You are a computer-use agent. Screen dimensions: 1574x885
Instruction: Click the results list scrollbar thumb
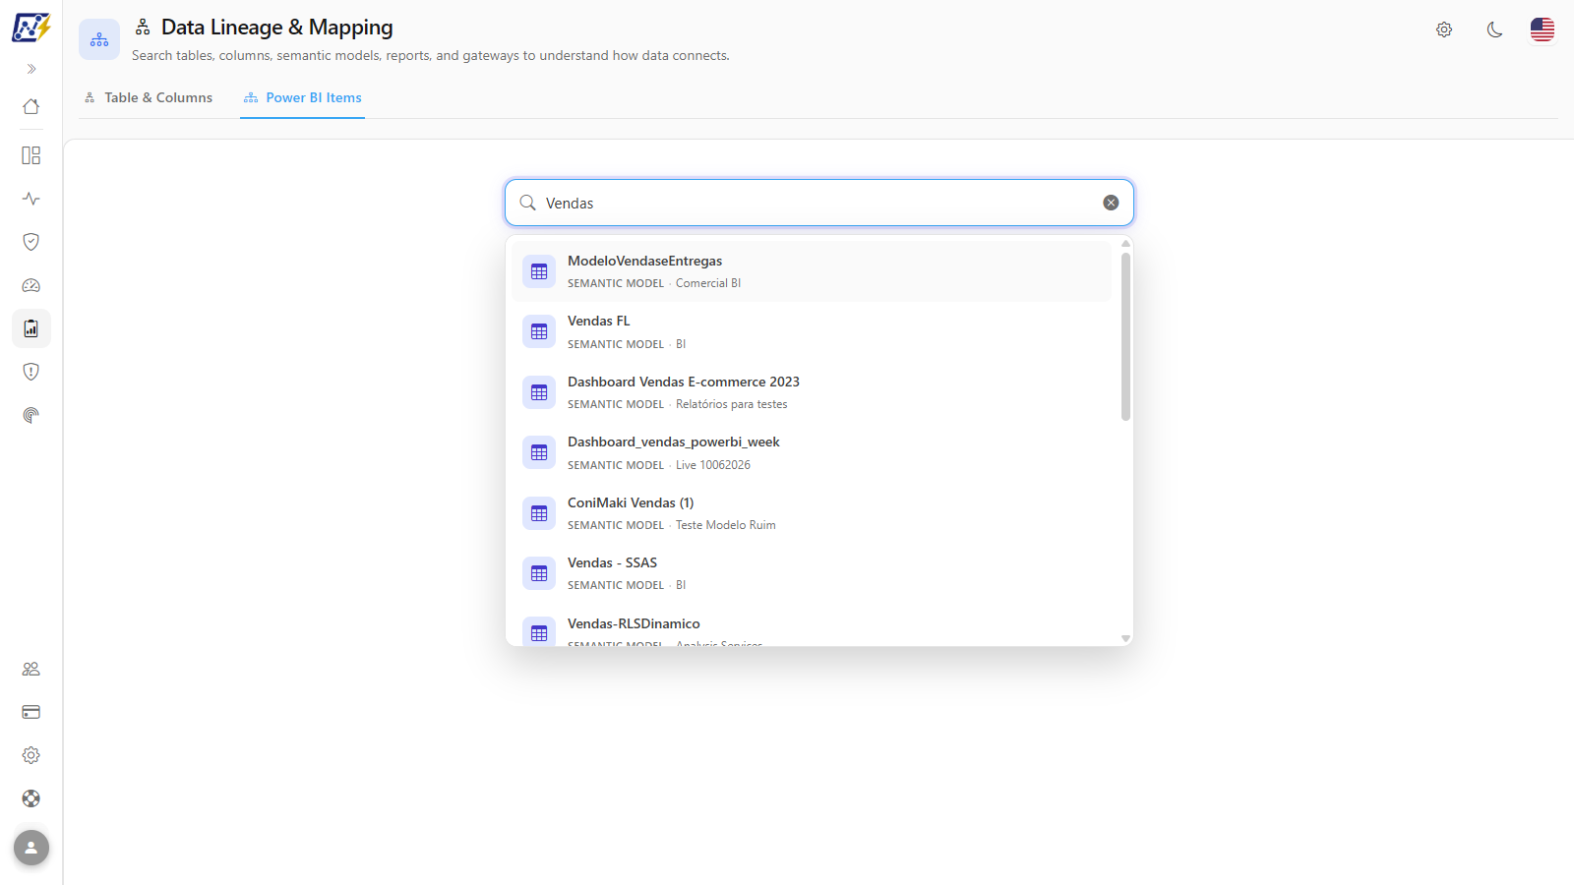(x=1125, y=336)
